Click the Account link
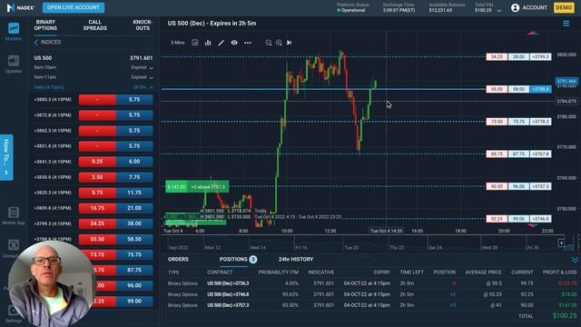581x327 pixels. coord(535,7)
